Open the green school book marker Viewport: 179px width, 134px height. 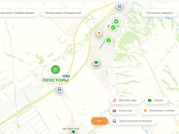(96, 63)
